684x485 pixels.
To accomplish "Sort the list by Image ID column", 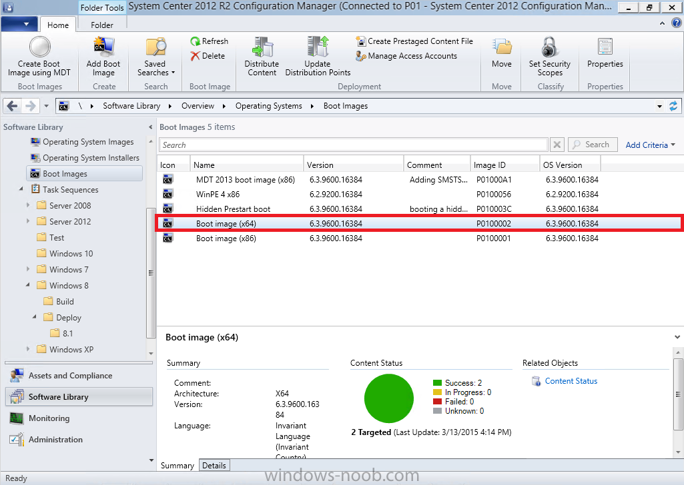I will click(504, 165).
